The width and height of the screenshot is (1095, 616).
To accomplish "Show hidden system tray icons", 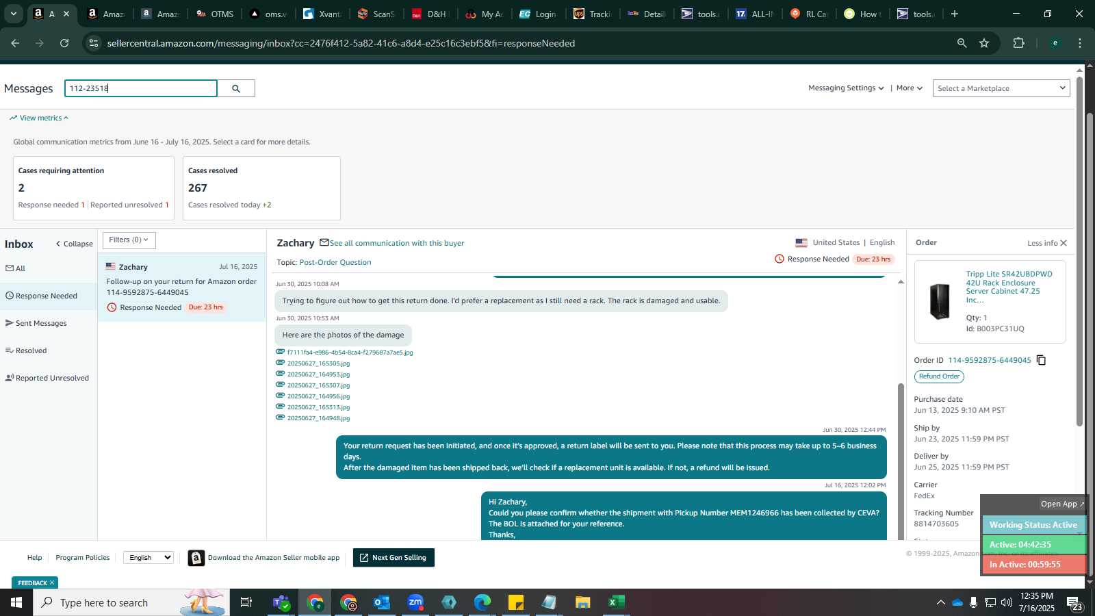I will coord(940,602).
